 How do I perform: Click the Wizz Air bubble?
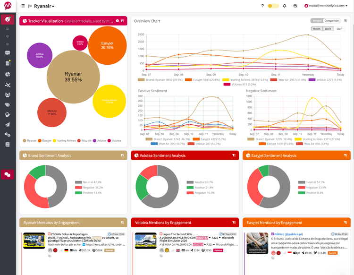[52, 112]
